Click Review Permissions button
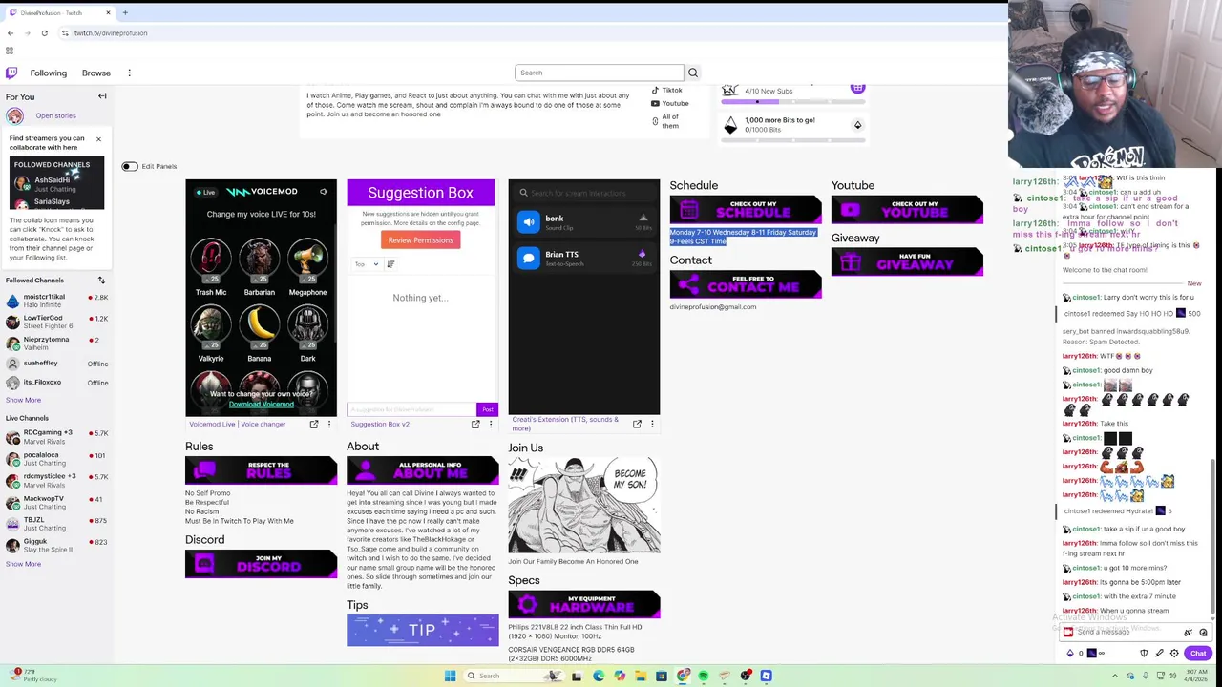The width and height of the screenshot is (1222, 687). [x=420, y=240]
